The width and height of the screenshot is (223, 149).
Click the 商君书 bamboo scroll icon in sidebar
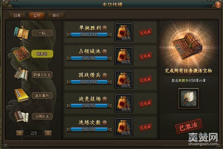point(22,54)
